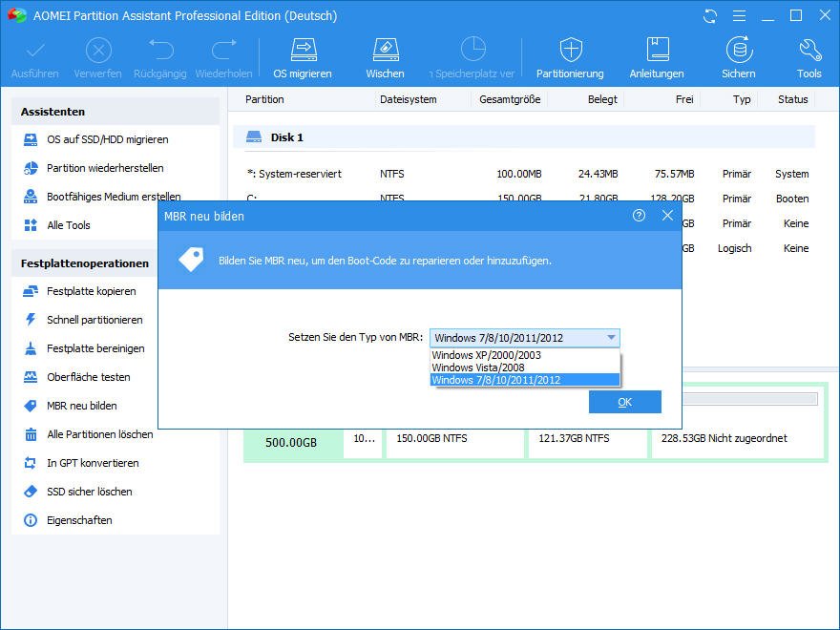Click the Typ column header
840x630 pixels.
coord(742,99)
